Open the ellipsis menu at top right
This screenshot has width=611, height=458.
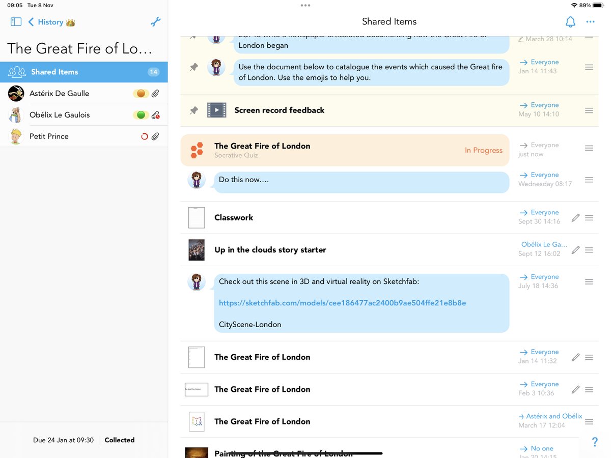click(591, 22)
